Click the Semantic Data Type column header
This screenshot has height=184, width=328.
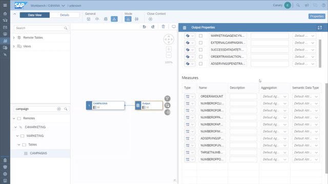[x=305, y=88]
